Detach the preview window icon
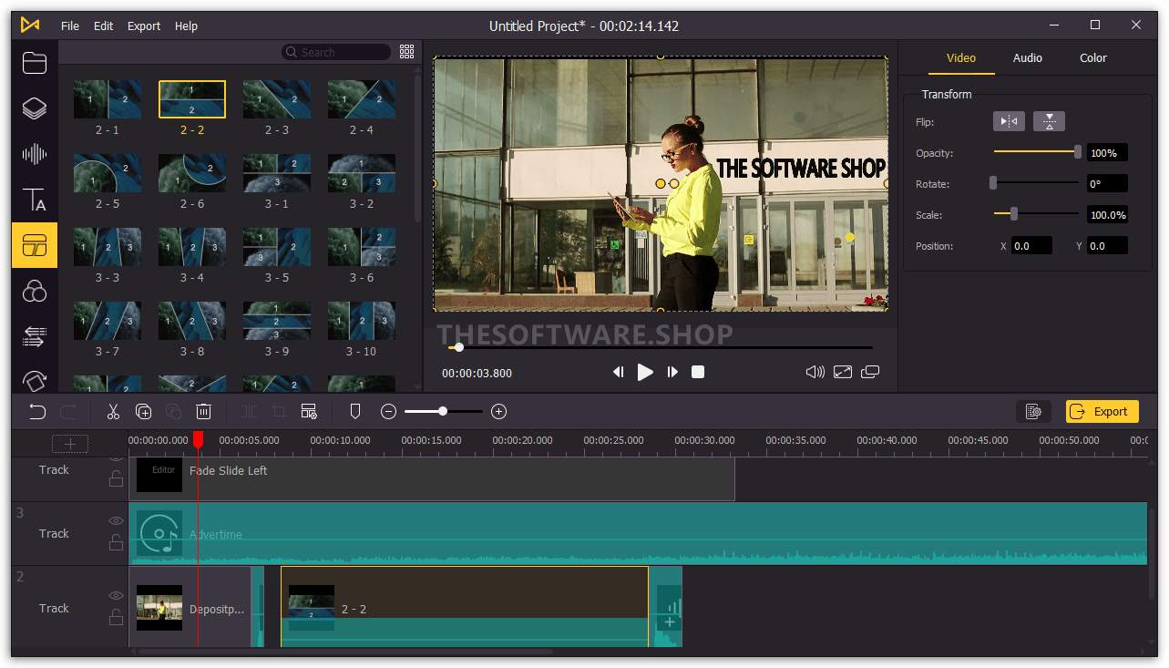Viewport: 1169px width, 668px height. click(x=870, y=372)
